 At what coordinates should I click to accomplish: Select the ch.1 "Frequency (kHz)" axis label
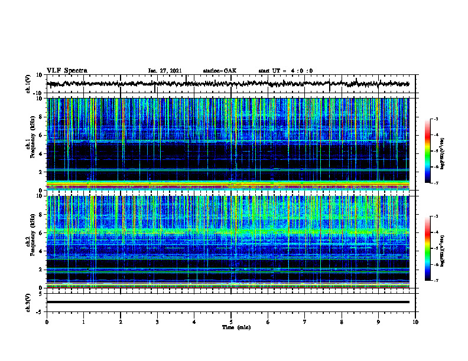pos(32,136)
